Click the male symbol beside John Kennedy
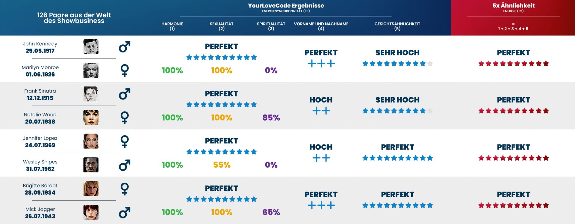This screenshot has height=224, width=575. [124, 47]
